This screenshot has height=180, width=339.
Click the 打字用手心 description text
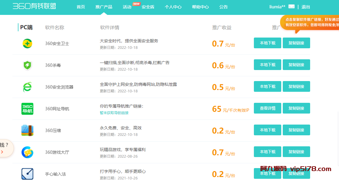point(123,172)
